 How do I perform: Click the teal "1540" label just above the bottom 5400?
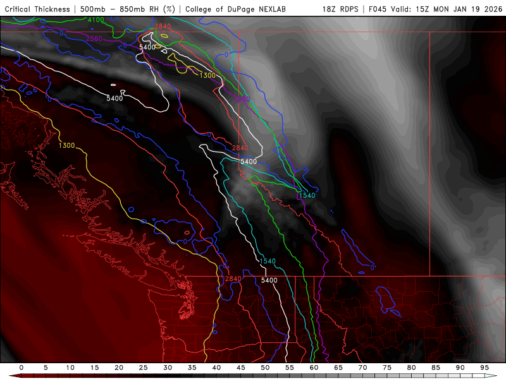tap(268, 261)
